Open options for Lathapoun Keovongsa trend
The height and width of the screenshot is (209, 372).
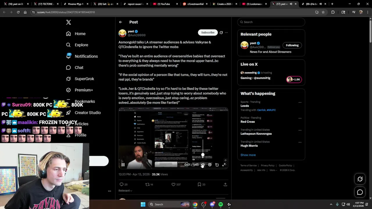click(300, 130)
